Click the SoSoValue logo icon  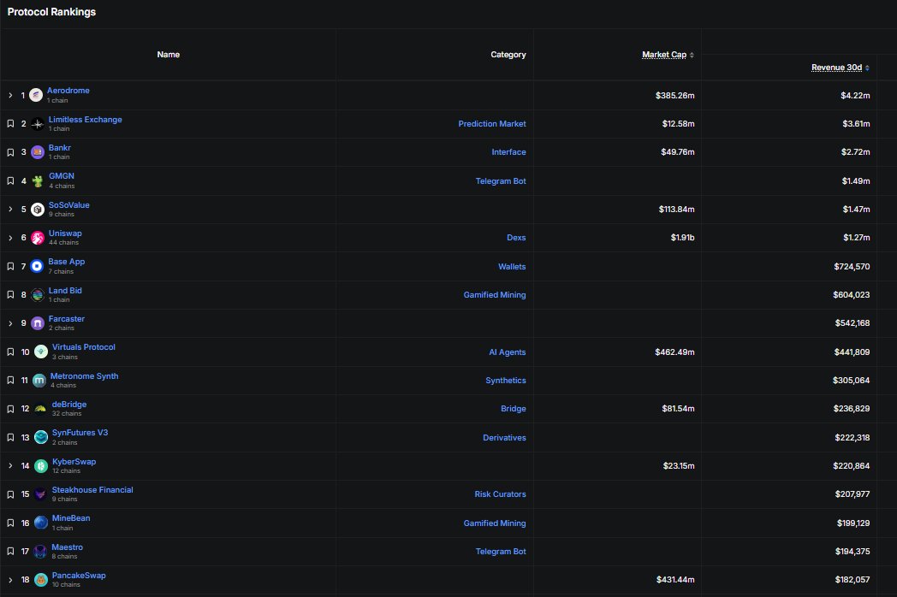(38, 210)
